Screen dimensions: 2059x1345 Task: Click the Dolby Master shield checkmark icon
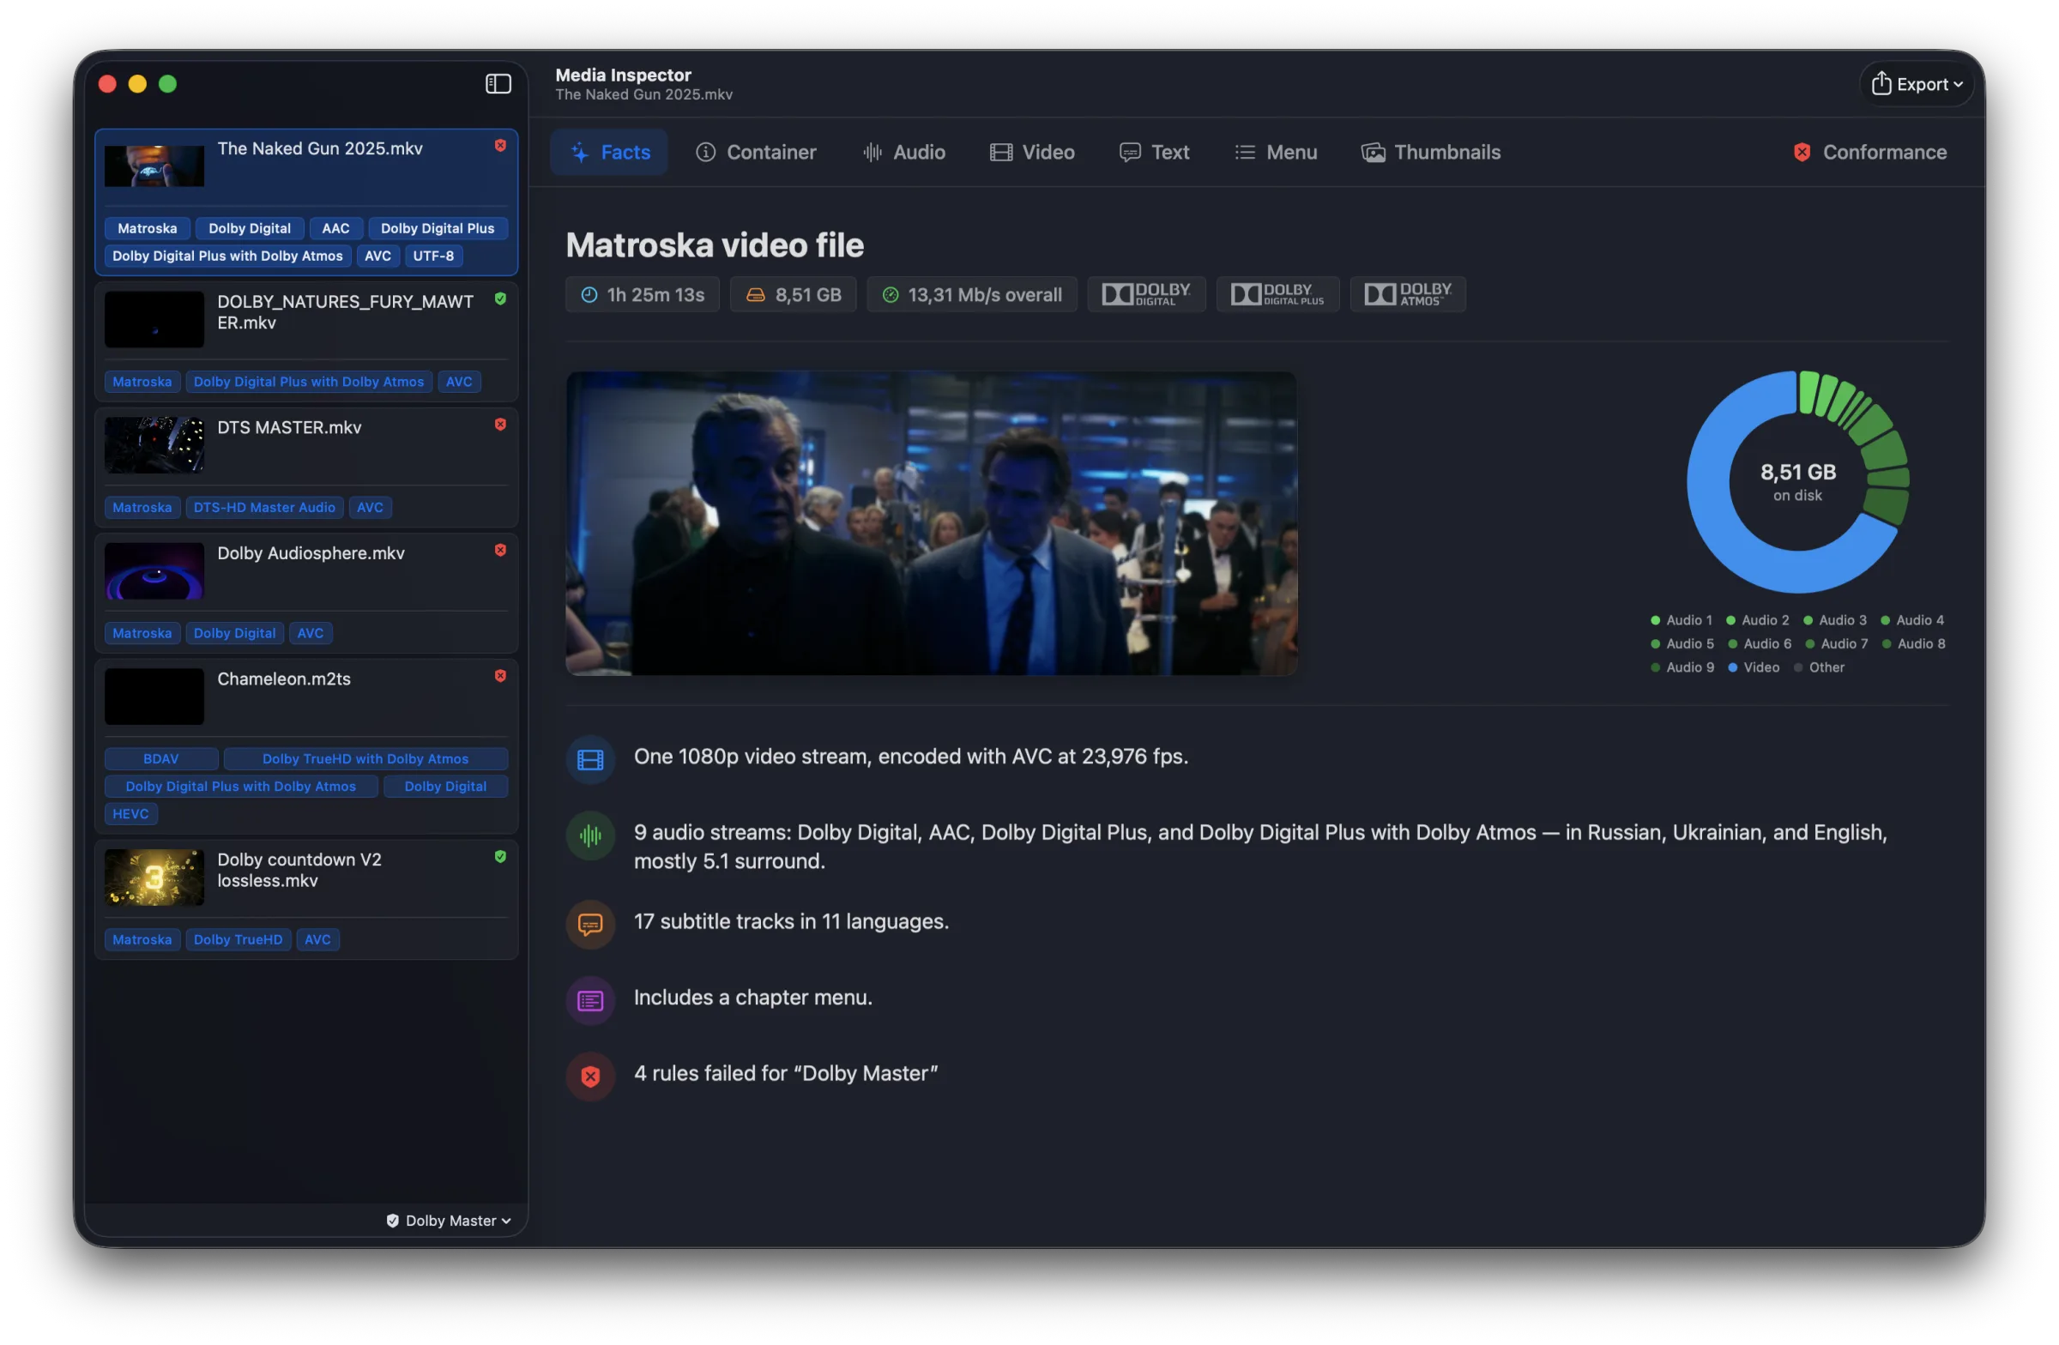click(x=393, y=1220)
